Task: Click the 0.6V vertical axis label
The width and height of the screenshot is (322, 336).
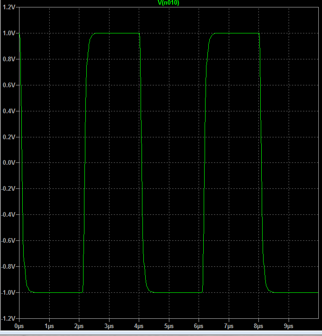Action: [x=9, y=85]
